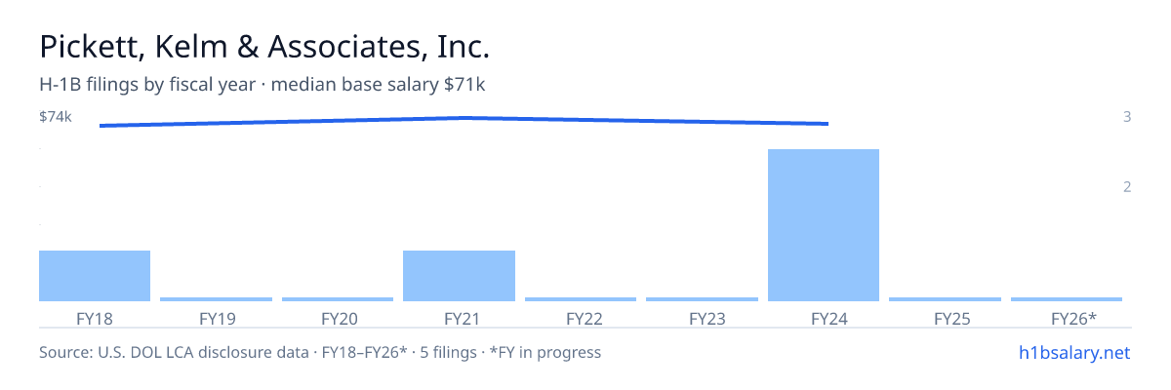The width and height of the screenshot is (1171, 390).
Task: Click the FY19 small bar
Action: coord(216,299)
